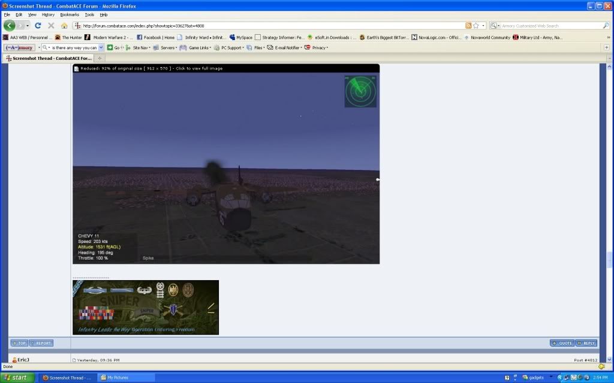
Task: Open the Bookmarks menu
Action: [70, 14]
